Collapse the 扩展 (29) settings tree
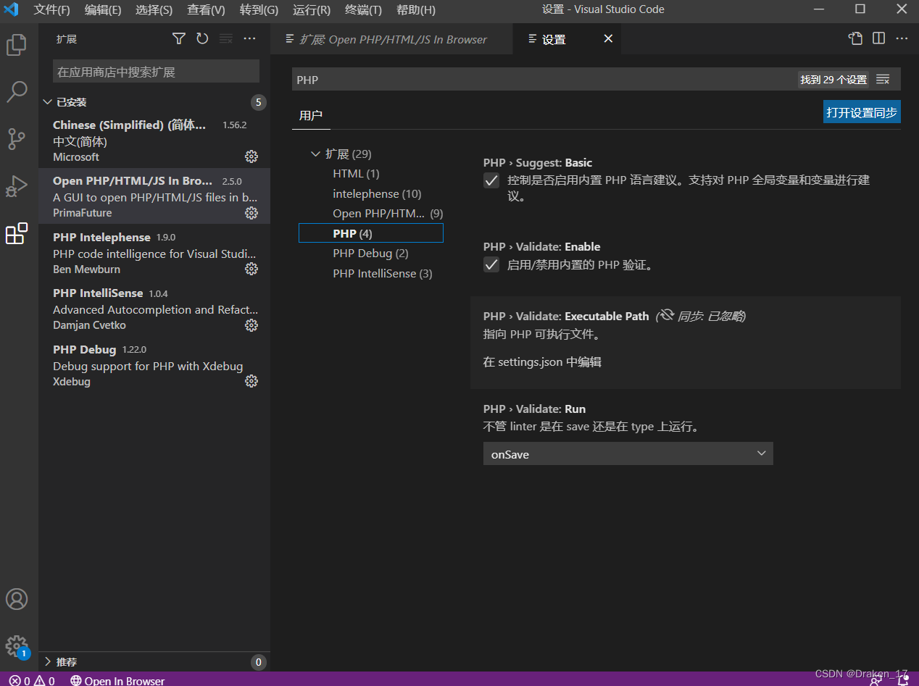 tap(316, 154)
